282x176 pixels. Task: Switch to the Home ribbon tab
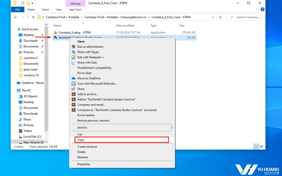(x=31, y=10)
